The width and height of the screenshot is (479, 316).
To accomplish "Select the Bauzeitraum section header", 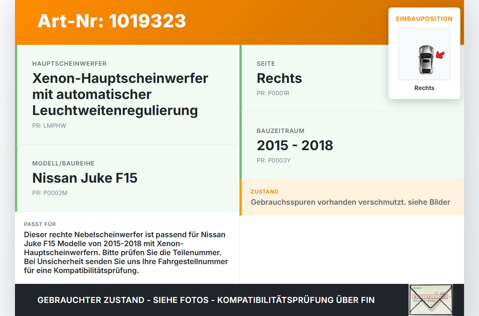I will pyautogui.click(x=280, y=131).
